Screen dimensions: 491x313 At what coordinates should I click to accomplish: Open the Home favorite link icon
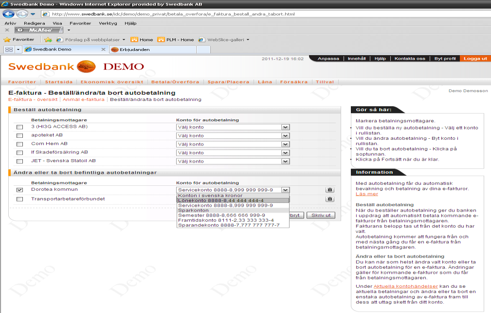134,40
